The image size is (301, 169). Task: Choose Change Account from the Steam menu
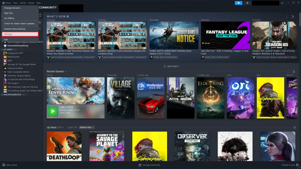pos(20,8)
